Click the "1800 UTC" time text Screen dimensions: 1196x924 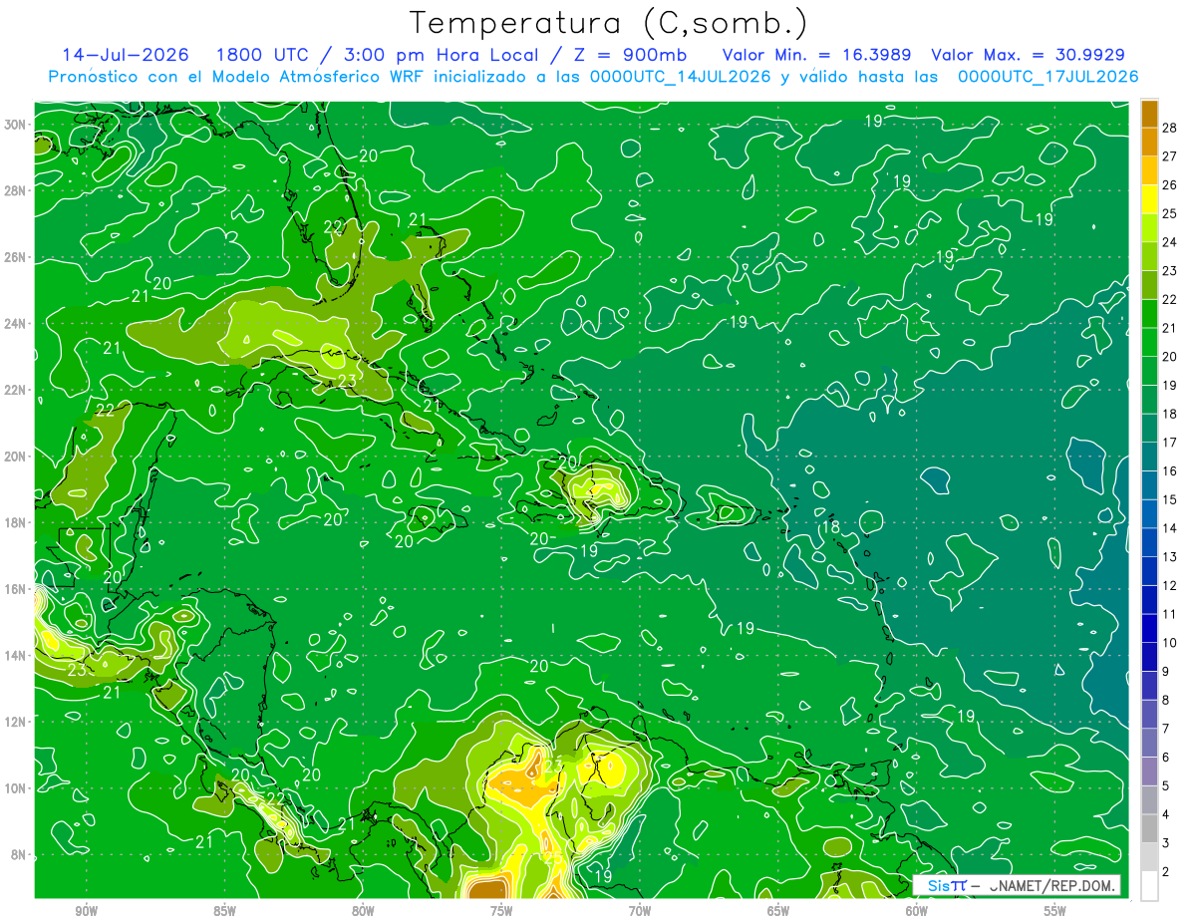(x=263, y=55)
